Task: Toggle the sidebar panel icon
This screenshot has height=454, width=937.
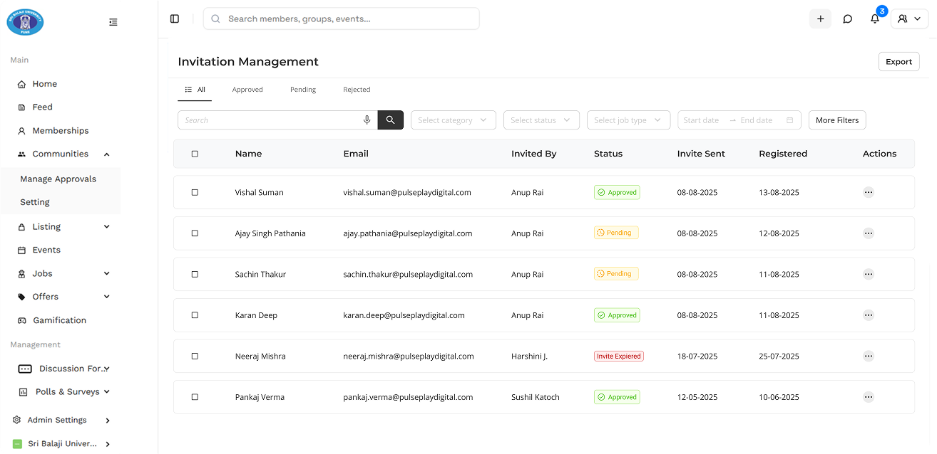Action: coord(175,19)
